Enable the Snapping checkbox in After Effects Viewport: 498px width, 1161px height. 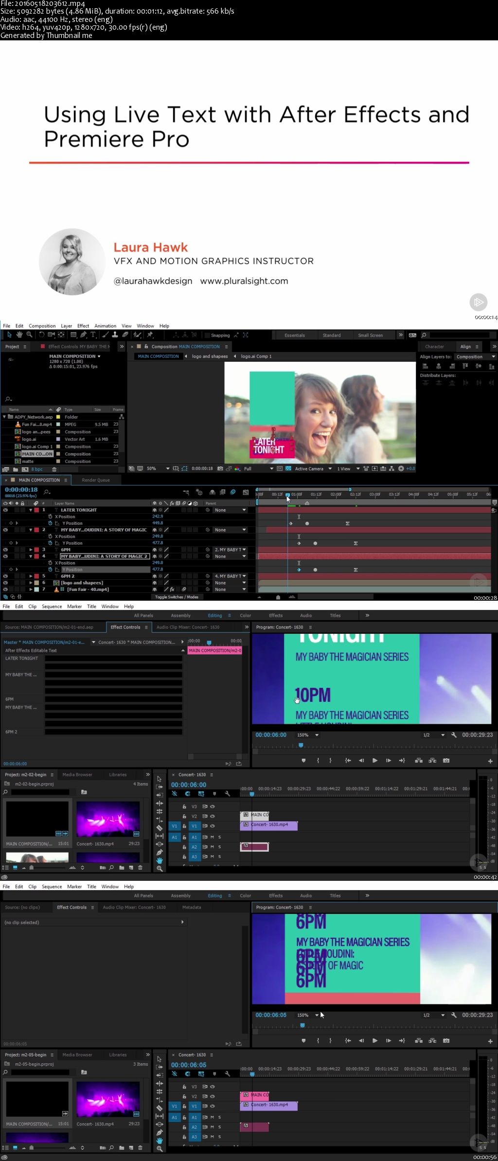(x=207, y=335)
